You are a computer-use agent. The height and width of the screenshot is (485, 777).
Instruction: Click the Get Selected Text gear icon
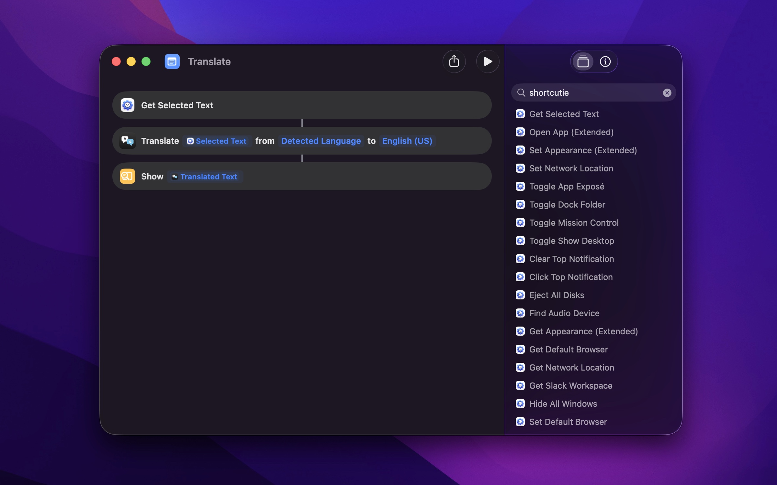127,105
